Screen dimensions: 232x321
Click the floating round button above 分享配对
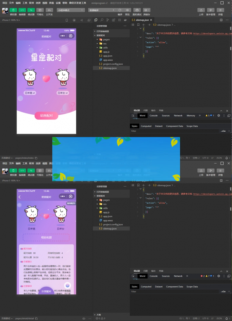point(68,285)
